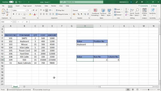161x91 pixels.
Task: Click the zoom slider handle
Action: pyautogui.click(x=148, y=89)
